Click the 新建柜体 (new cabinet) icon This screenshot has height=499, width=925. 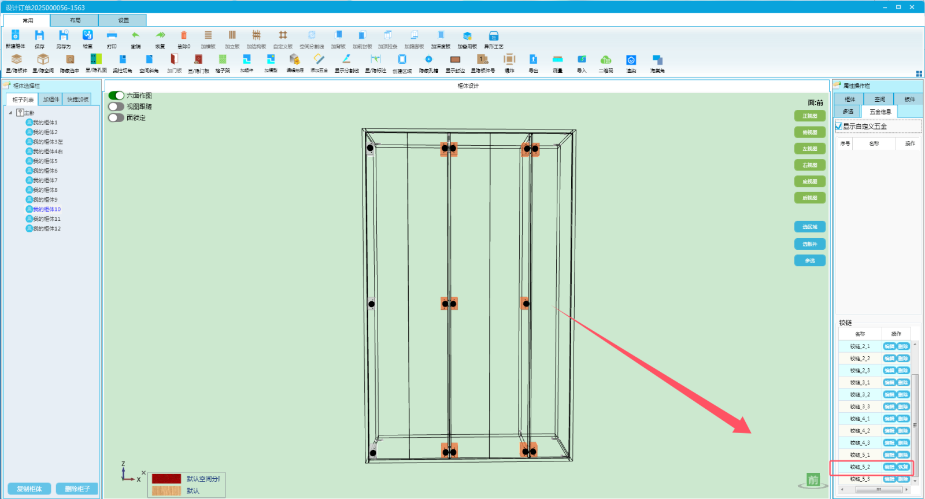point(16,35)
